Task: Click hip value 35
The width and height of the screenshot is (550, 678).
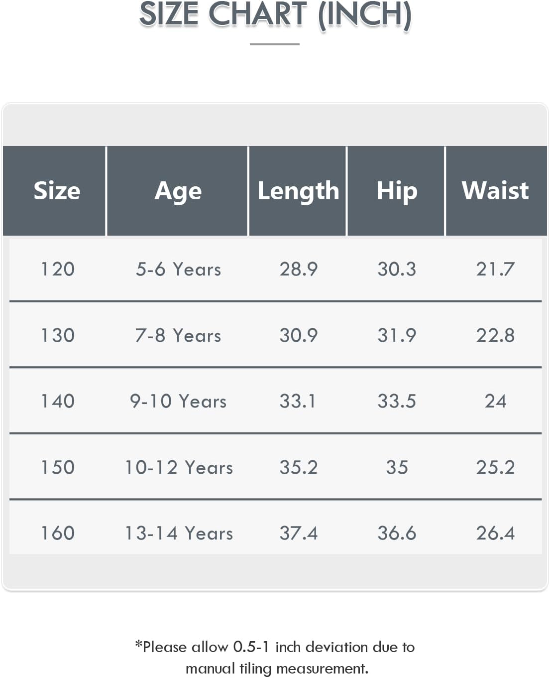Action: coord(397,467)
